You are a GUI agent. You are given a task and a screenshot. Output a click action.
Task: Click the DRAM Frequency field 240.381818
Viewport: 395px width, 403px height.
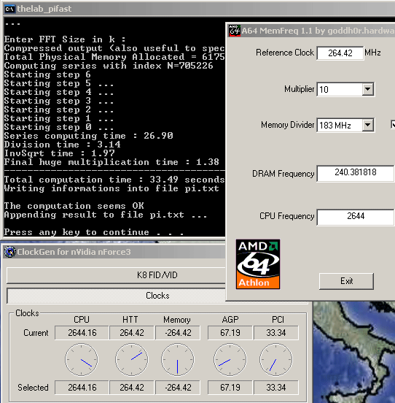point(356,173)
